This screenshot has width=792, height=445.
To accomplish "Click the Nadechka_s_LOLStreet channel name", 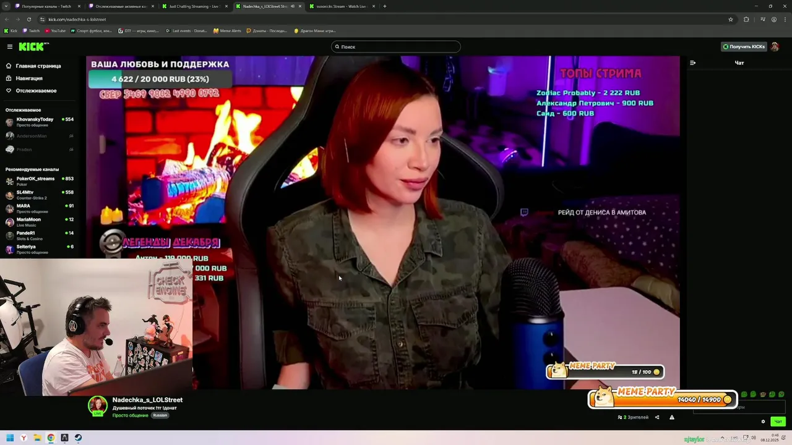I will pyautogui.click(x=147, y=400).
